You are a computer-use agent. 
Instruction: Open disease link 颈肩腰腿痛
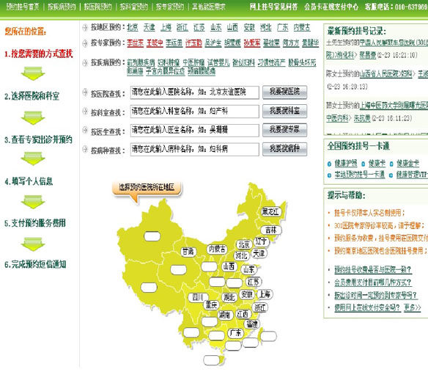pos(202,71)
